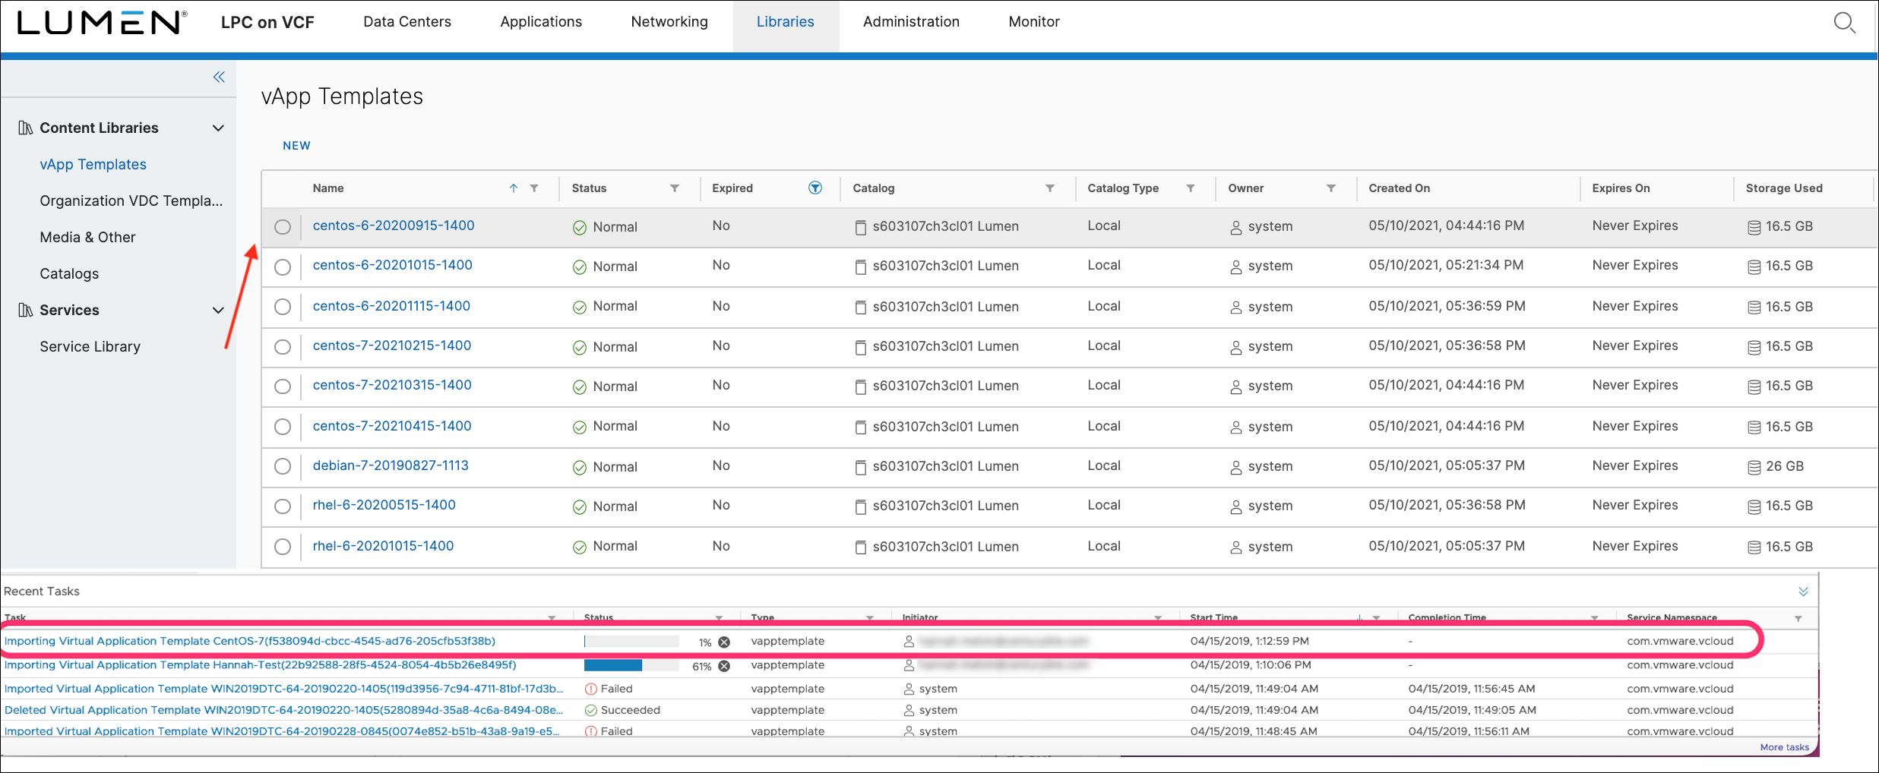Image resolution: width=1879 pixels, height=773 pixels.
Task: Open the search magnifier icon
Action: pos(1844,23)
